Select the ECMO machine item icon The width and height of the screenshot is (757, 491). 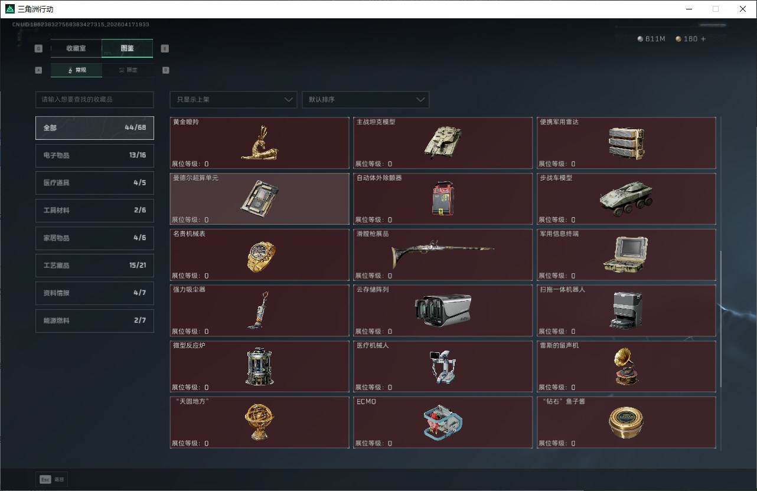click(x=443, y=423)
